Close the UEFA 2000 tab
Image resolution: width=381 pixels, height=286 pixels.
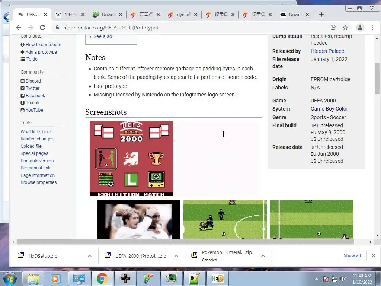[45, 15]
